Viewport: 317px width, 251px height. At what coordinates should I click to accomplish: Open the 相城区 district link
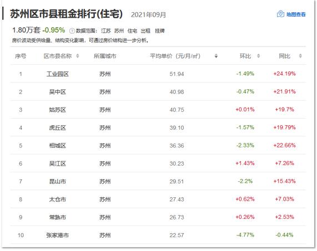[x=58, y=146]
